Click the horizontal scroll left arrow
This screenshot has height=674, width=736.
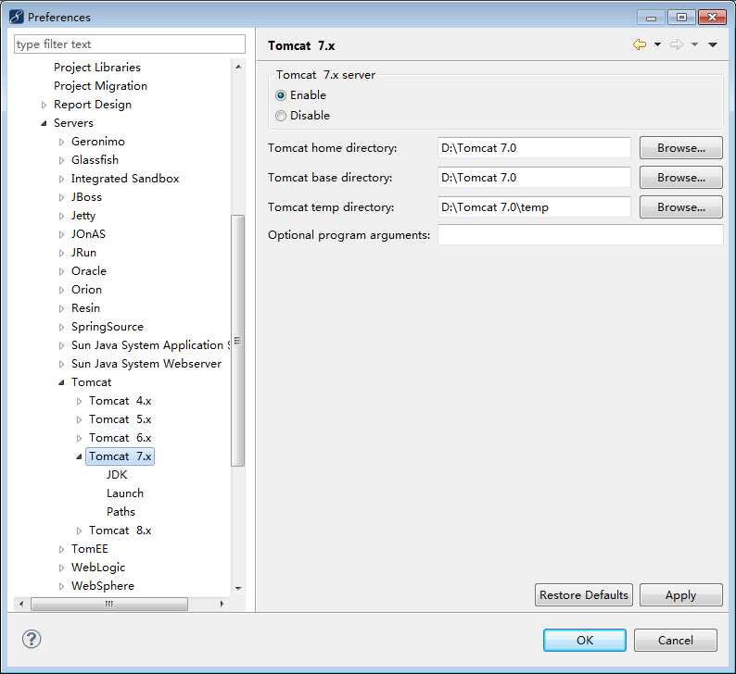21,604
